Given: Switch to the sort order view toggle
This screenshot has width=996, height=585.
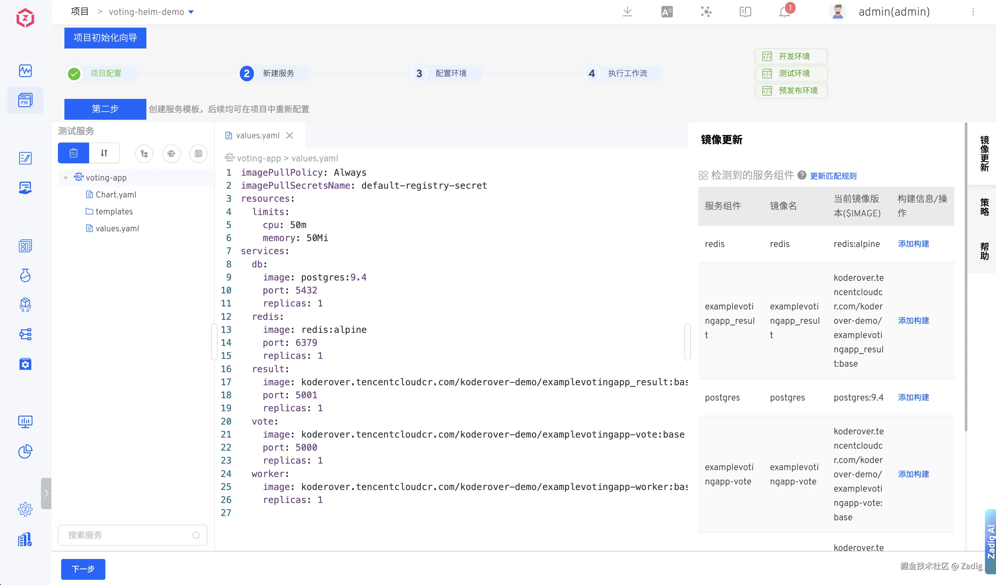Looking at the screenshot, I should point(104,153).
